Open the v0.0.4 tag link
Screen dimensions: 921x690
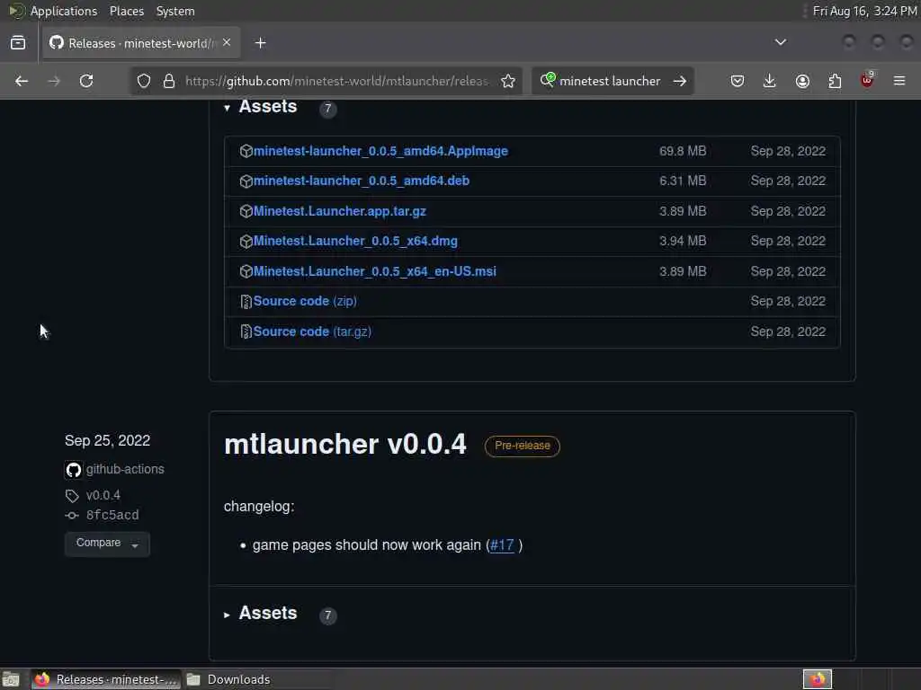click(x=103, y=496)
